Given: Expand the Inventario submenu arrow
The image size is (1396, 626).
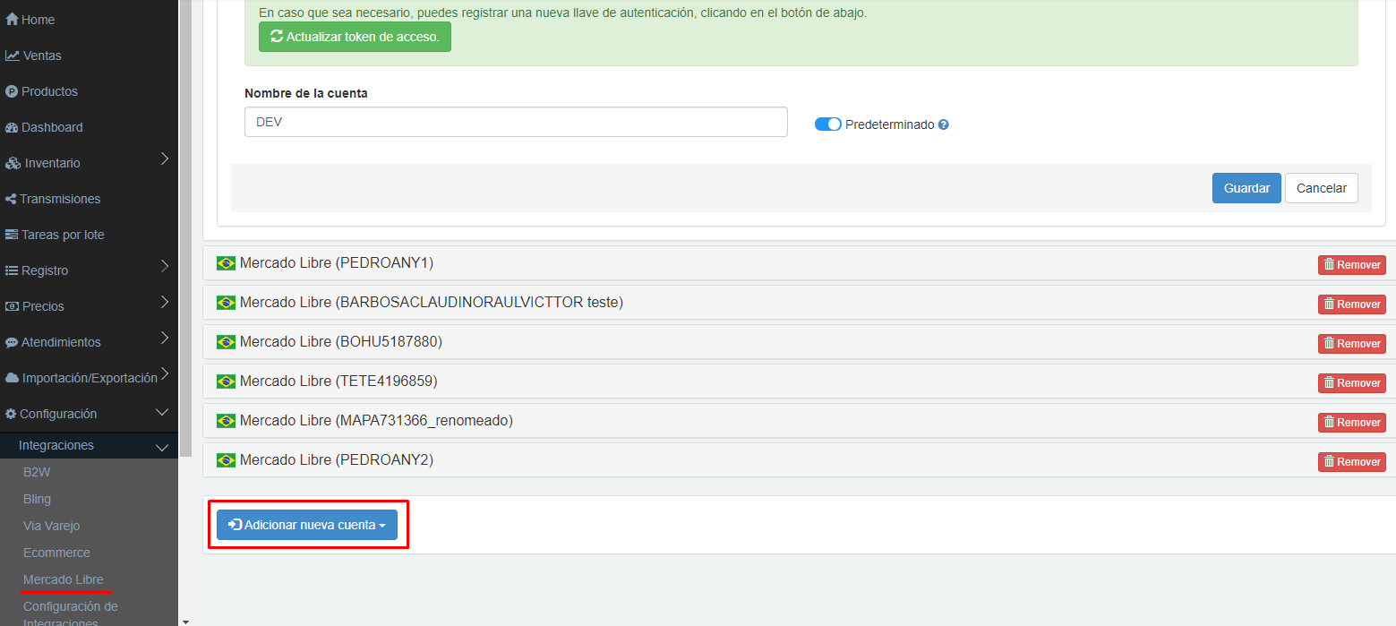Looking at the screenshot, I should click(x=164, y=159).
